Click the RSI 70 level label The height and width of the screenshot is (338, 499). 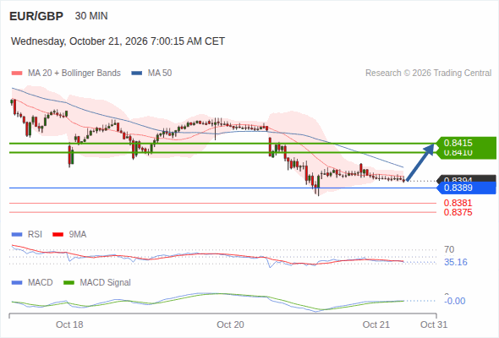pyautogui.click(x=449, y=249)
